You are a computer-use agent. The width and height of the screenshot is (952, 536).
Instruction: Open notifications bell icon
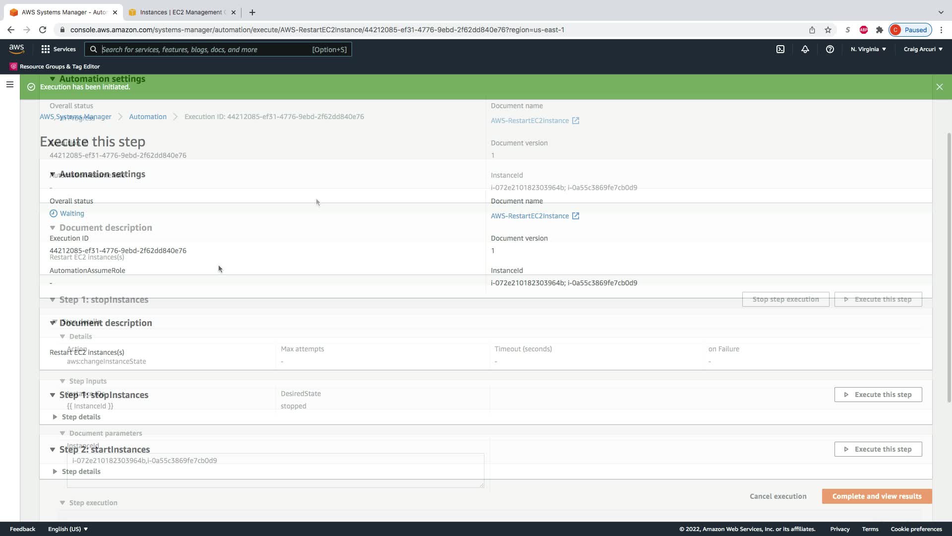click(x=805, y=49)
